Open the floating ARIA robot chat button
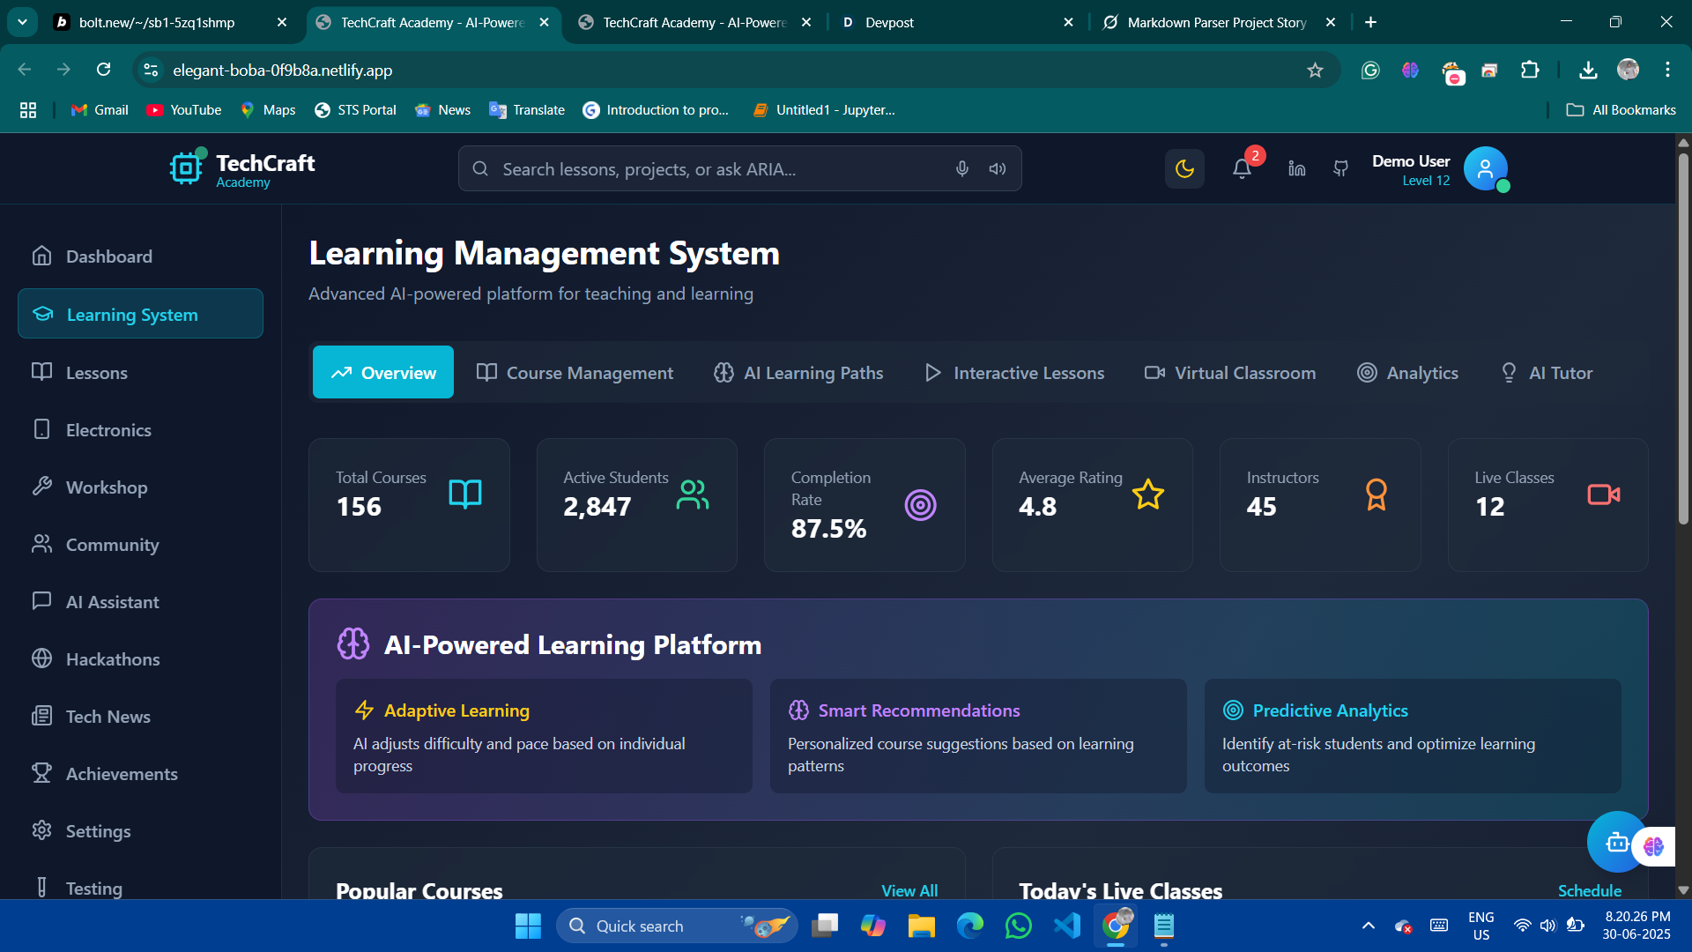 [x=1617, y=843]
